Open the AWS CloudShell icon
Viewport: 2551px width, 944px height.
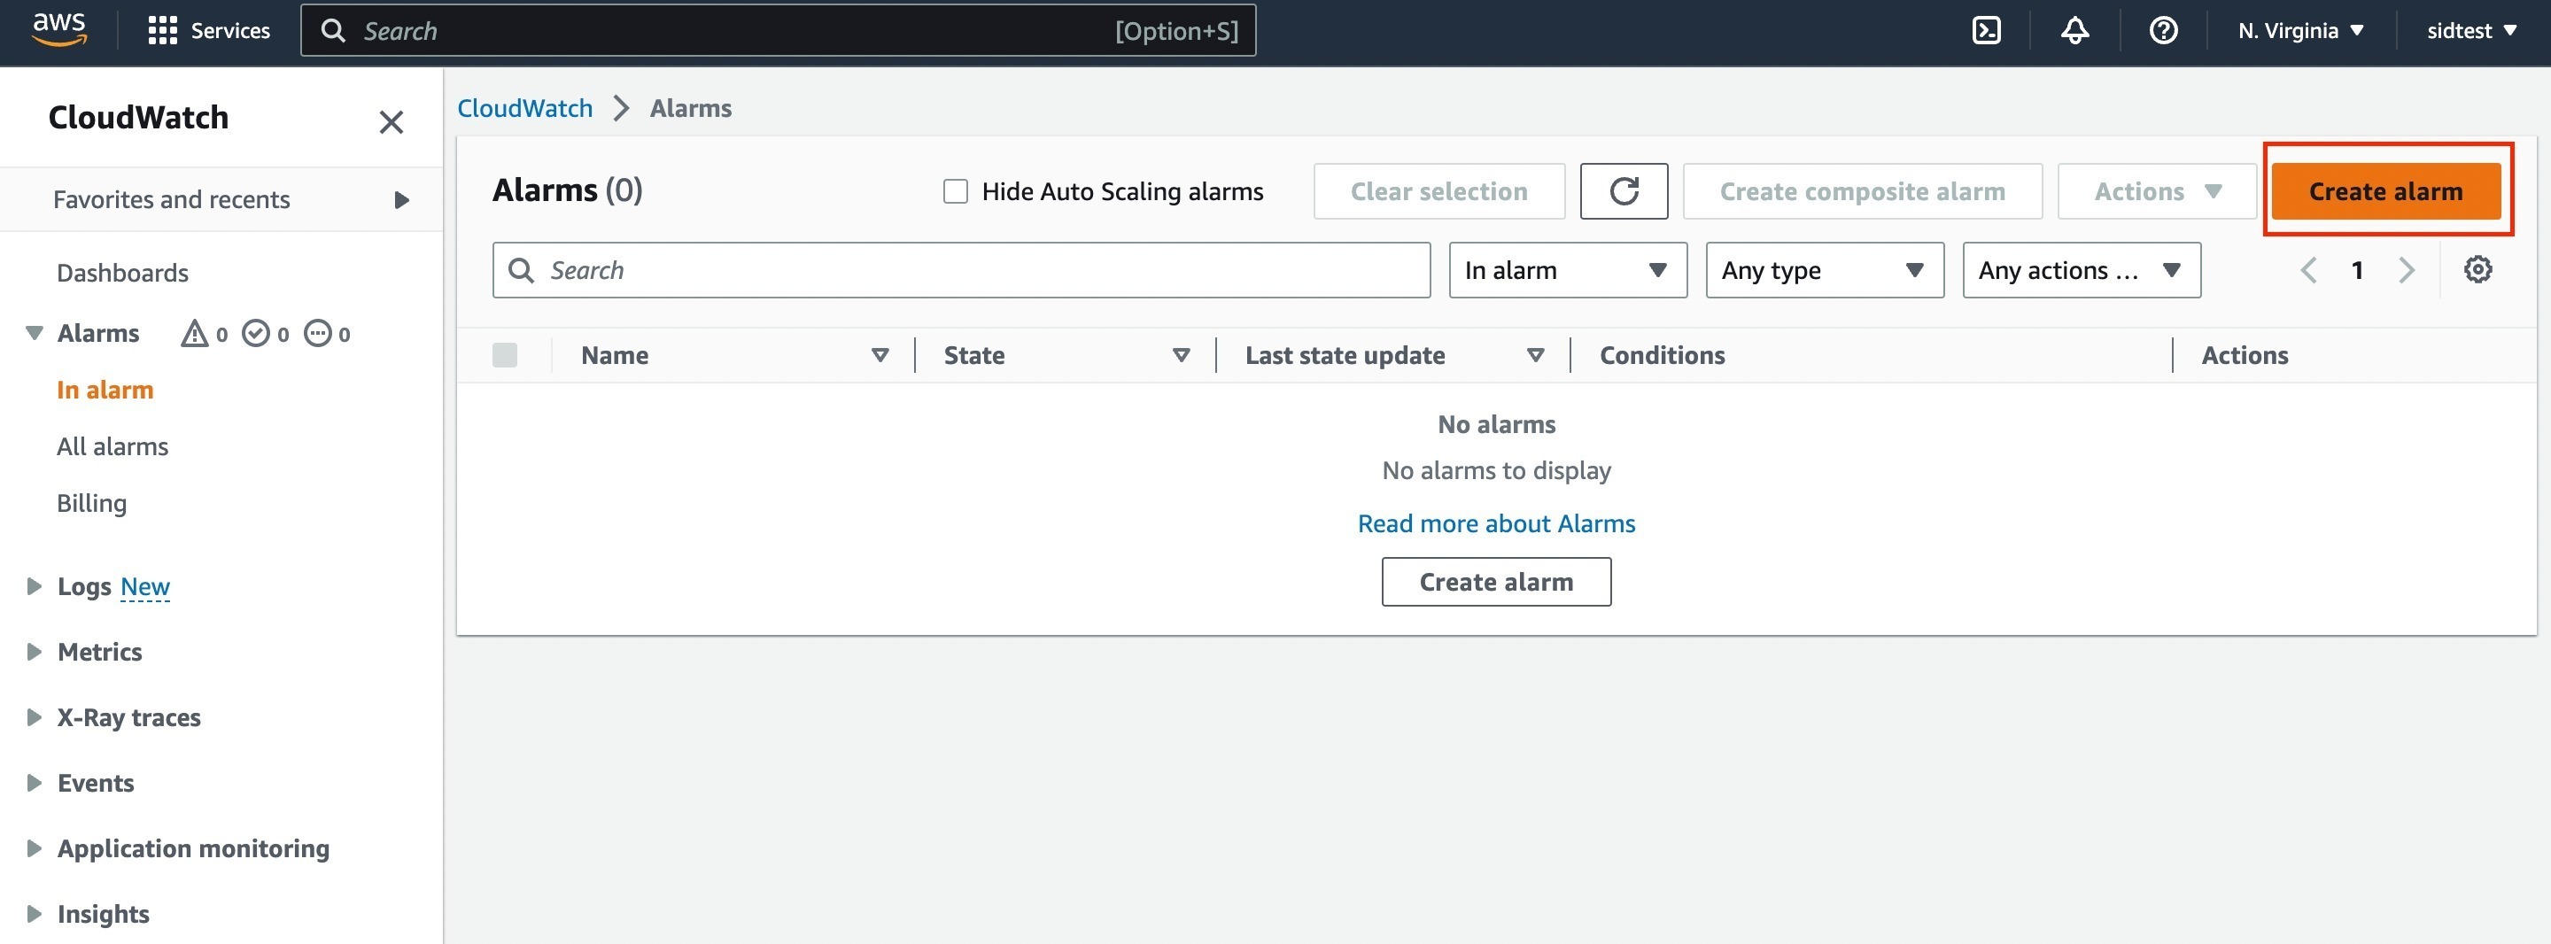1987,31
